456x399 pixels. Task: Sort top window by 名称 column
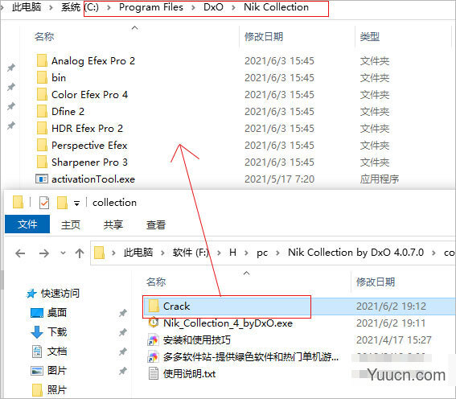click(x=44, y=37)
